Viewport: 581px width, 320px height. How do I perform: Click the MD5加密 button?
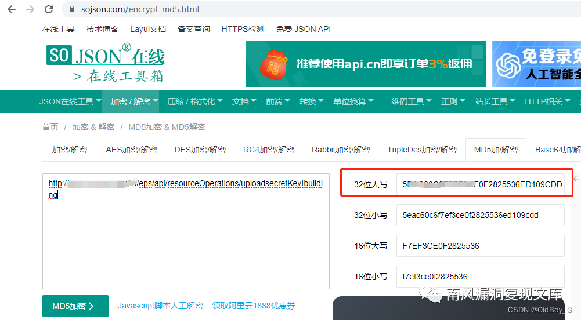pyautogui.click(x=75, y=306)
